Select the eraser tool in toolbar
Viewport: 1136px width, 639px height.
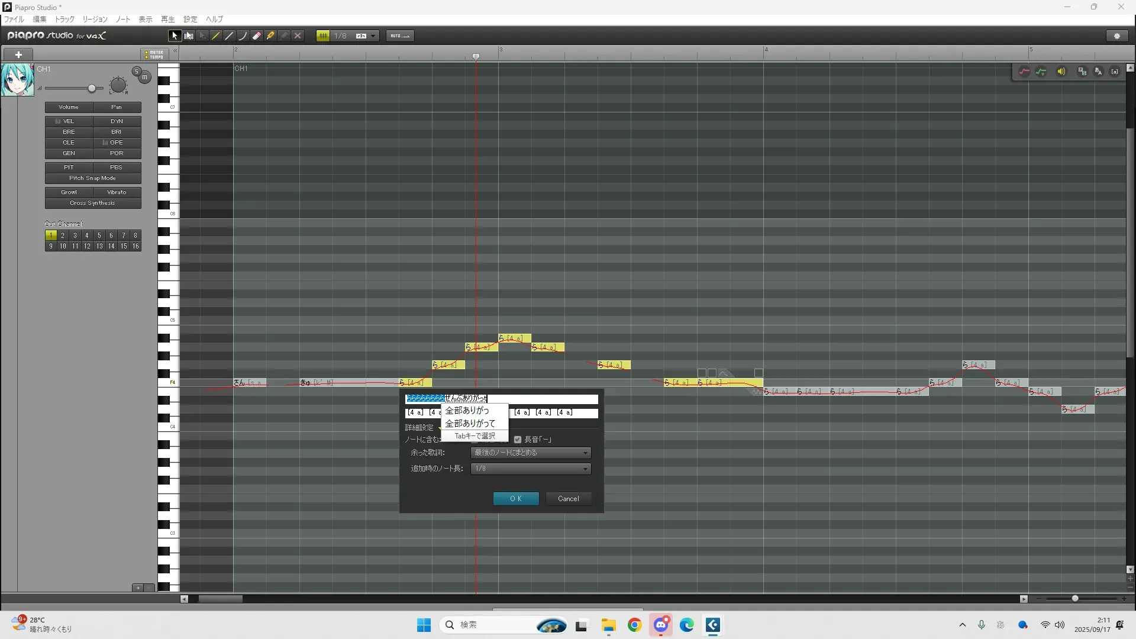click(257, 36)
